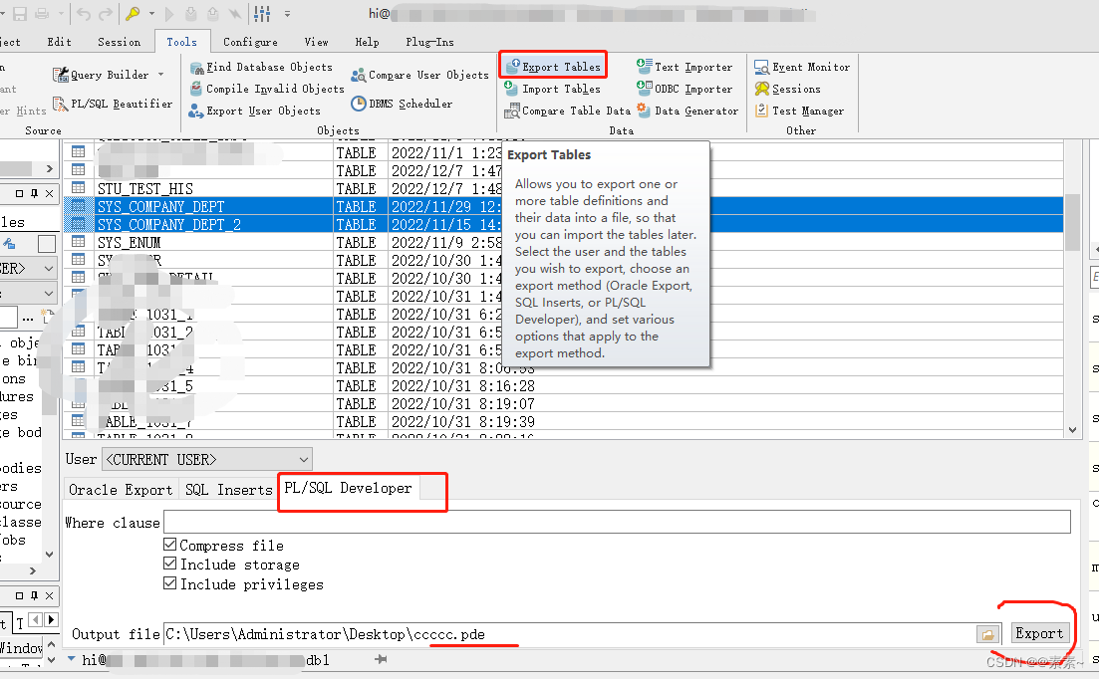Open the Query Builder dropdown arrow
The image size is (1099, 679).
pyautogui.click(x=161, y=75)
